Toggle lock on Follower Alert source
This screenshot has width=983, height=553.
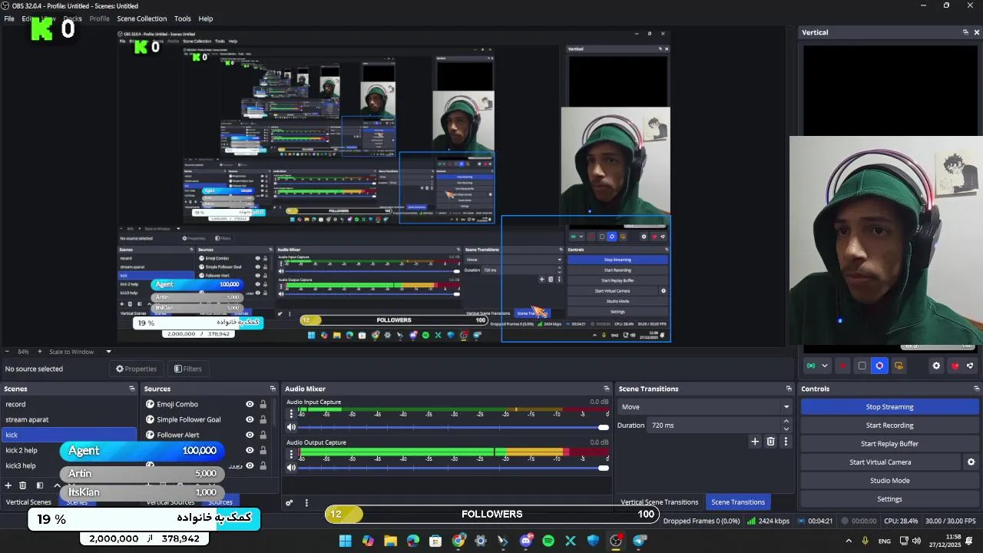[x=263, y=435]
